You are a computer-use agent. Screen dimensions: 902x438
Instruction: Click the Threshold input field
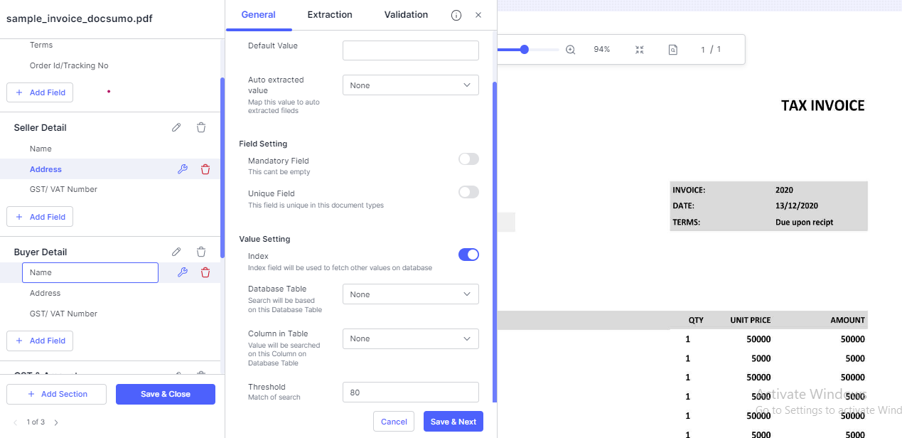[411, 392]
